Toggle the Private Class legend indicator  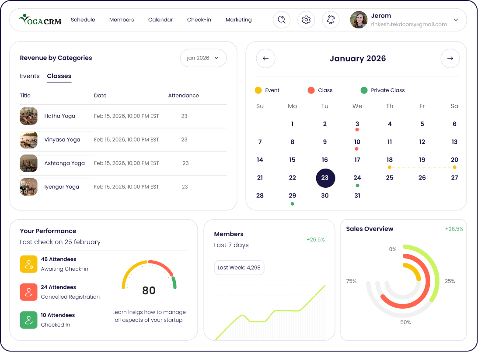tap(363, 90)
